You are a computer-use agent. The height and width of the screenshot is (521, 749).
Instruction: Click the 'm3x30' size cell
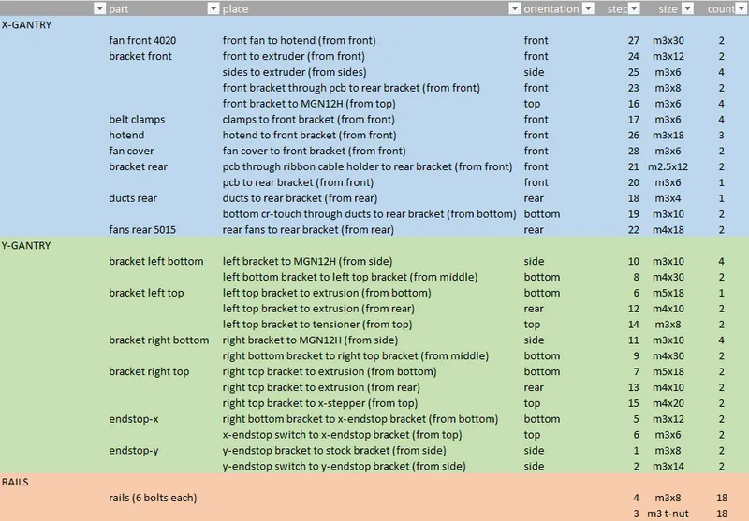[668, 40]
